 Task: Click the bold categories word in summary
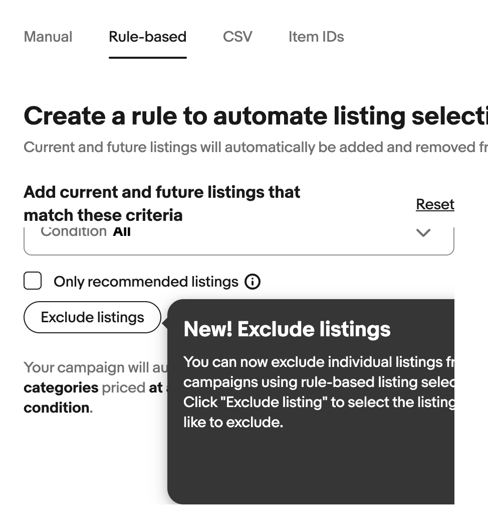tap(61, 388)
